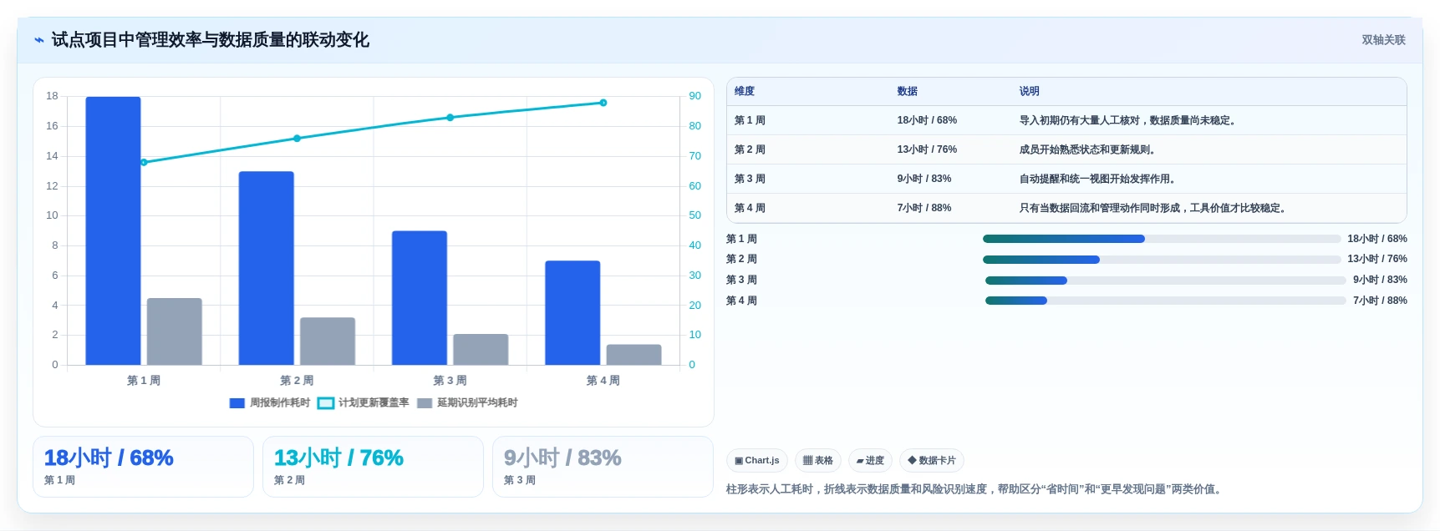
Task: Click the left axis value 18
Action: coord(52,96)
